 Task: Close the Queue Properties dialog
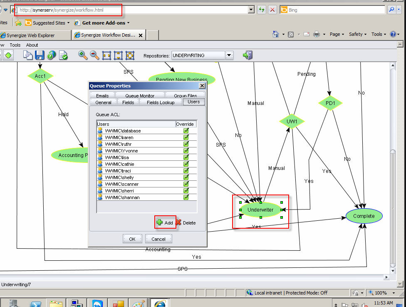click(x=202, y=85)
